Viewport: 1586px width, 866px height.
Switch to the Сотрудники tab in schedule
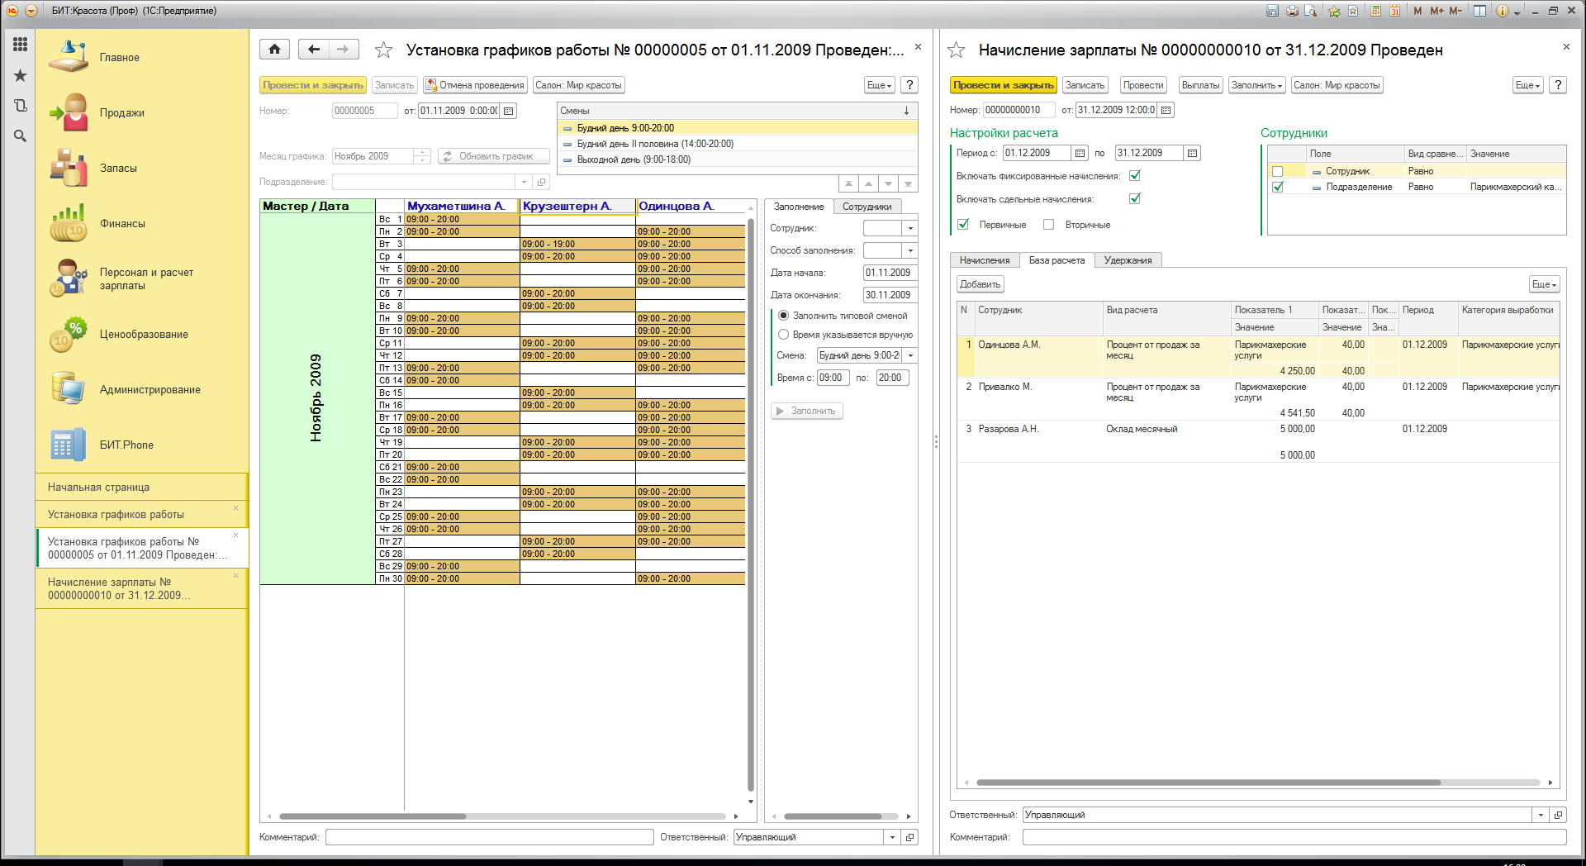click(x=867, y=207)
